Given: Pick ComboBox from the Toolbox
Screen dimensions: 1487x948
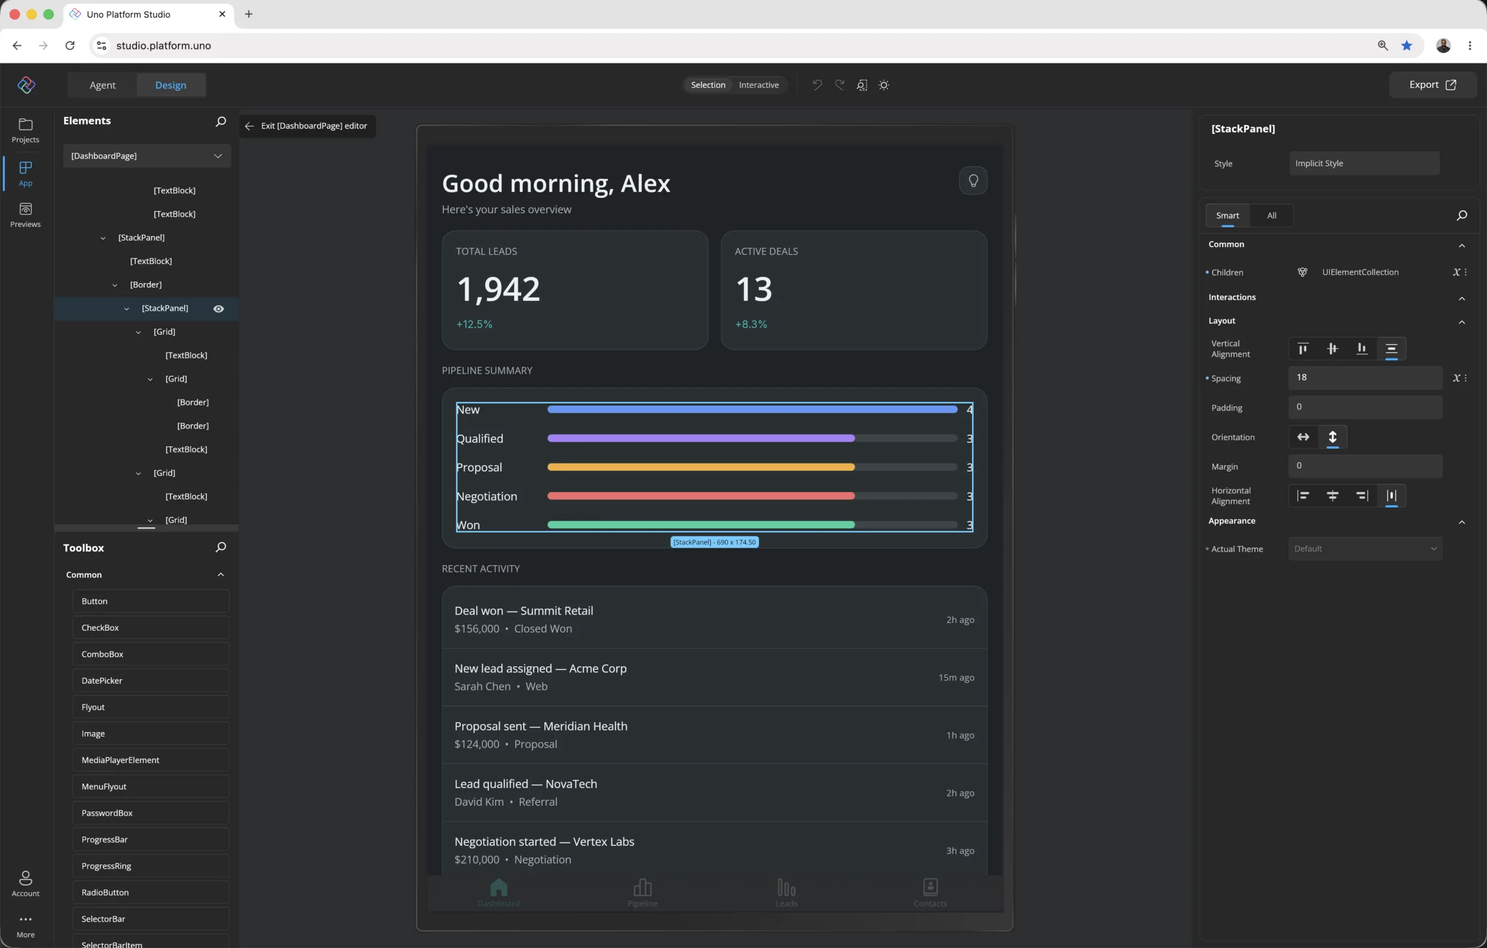Looking at the screenshot, I should coord(150,654).
